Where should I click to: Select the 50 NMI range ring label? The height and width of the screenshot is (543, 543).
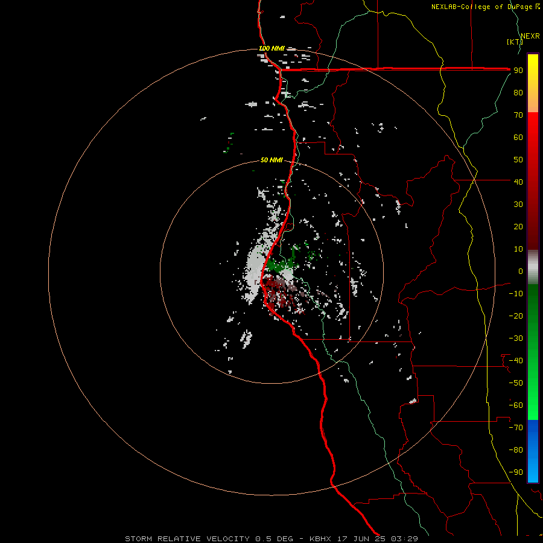271,160
